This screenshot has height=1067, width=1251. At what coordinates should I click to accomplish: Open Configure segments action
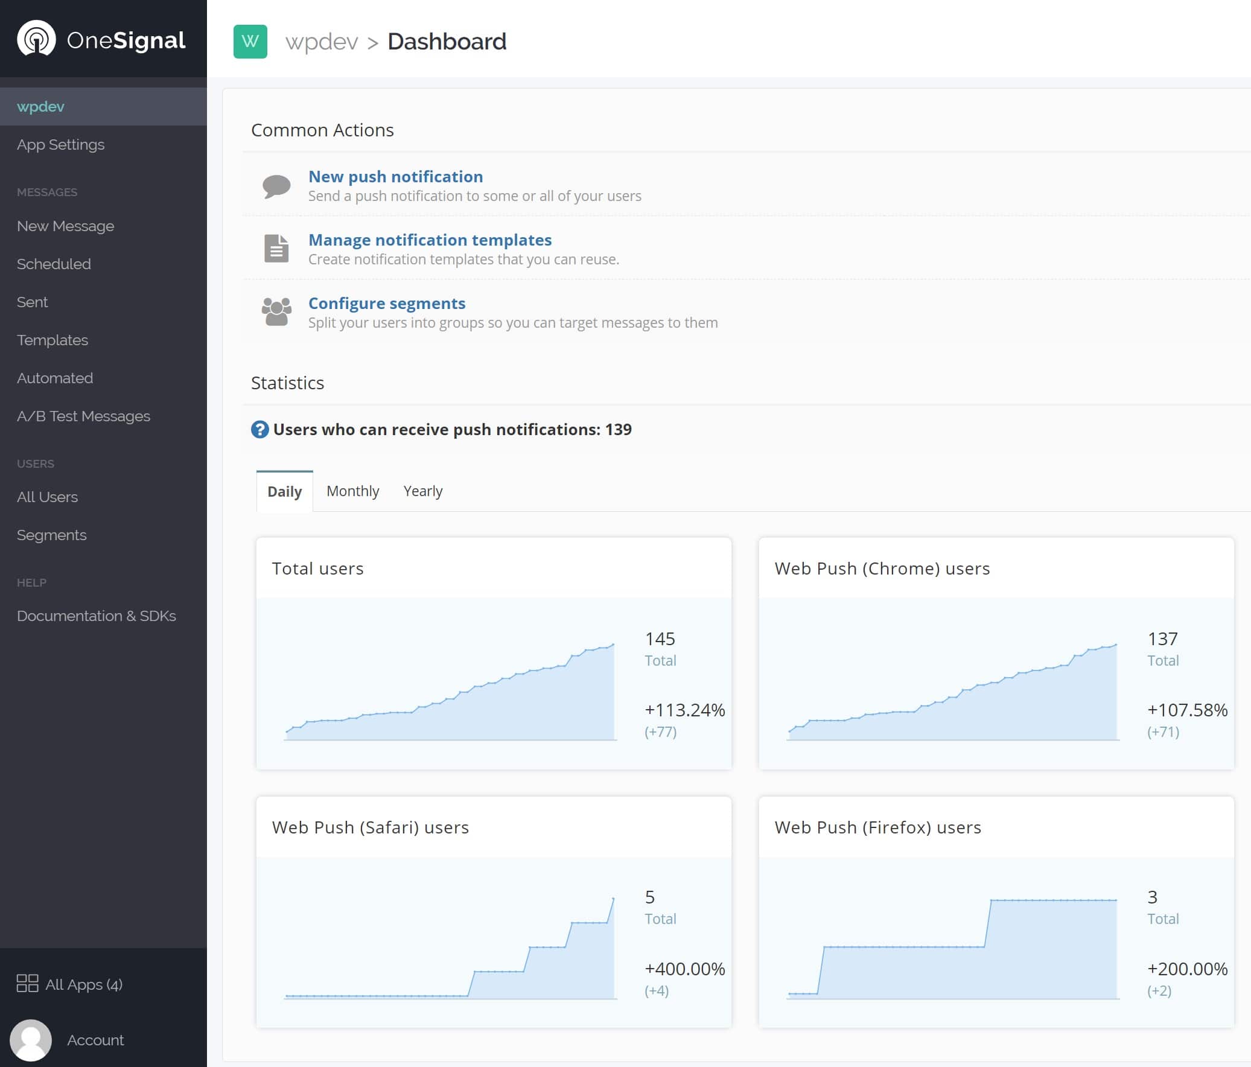coord(386,304)
